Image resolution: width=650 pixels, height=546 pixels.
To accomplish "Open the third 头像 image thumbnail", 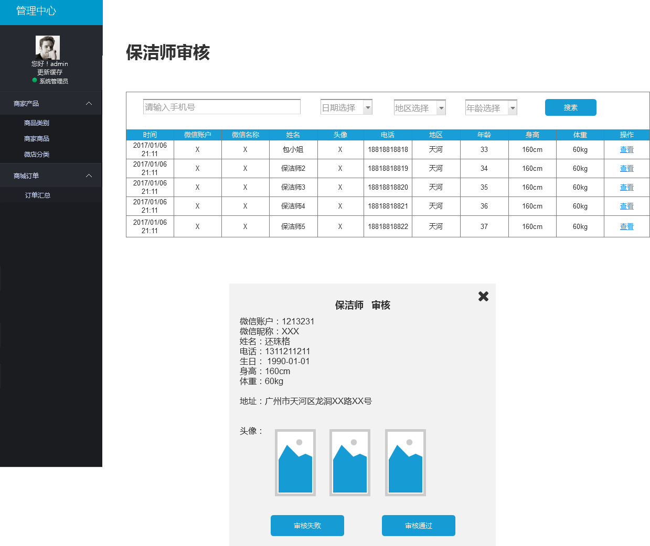I will (x=406, y=463).
